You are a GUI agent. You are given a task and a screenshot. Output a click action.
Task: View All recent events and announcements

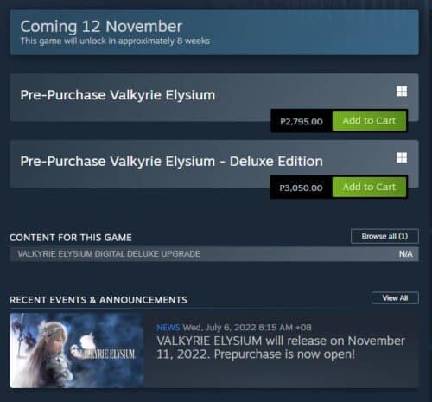[395, 298]
